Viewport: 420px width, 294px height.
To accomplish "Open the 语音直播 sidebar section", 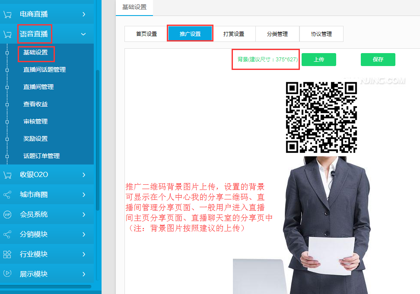I will click(x=47, y=34).
